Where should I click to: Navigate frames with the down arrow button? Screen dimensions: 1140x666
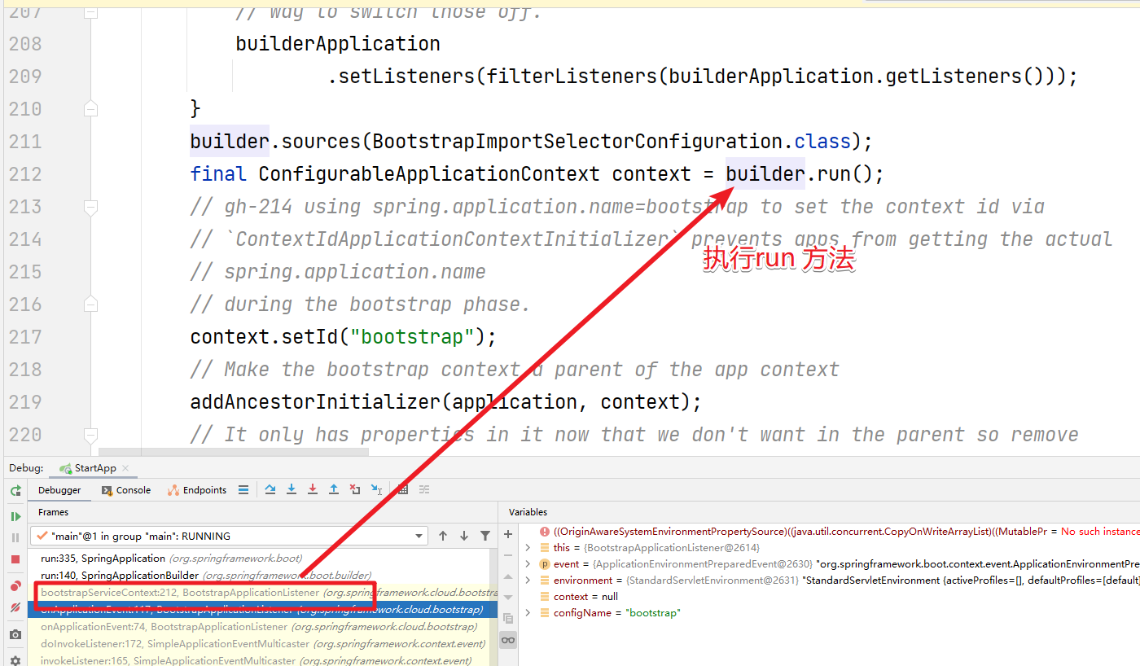coord(464,535)
